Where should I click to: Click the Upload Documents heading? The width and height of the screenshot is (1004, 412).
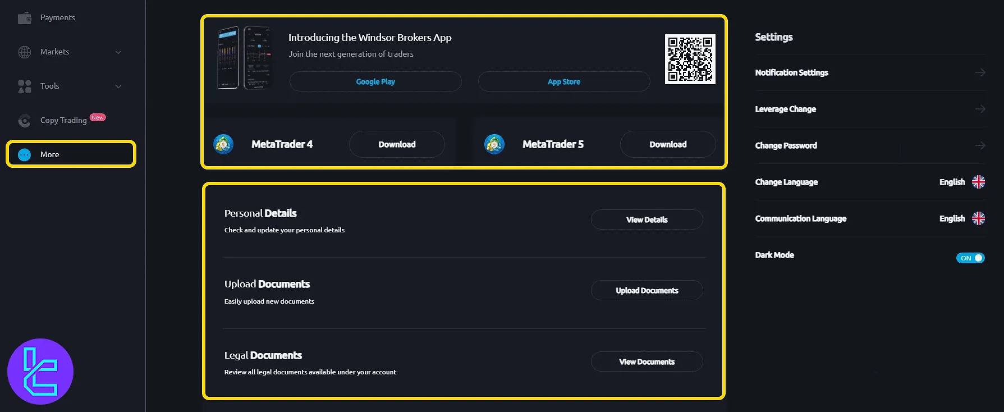[x=267, y=284]
